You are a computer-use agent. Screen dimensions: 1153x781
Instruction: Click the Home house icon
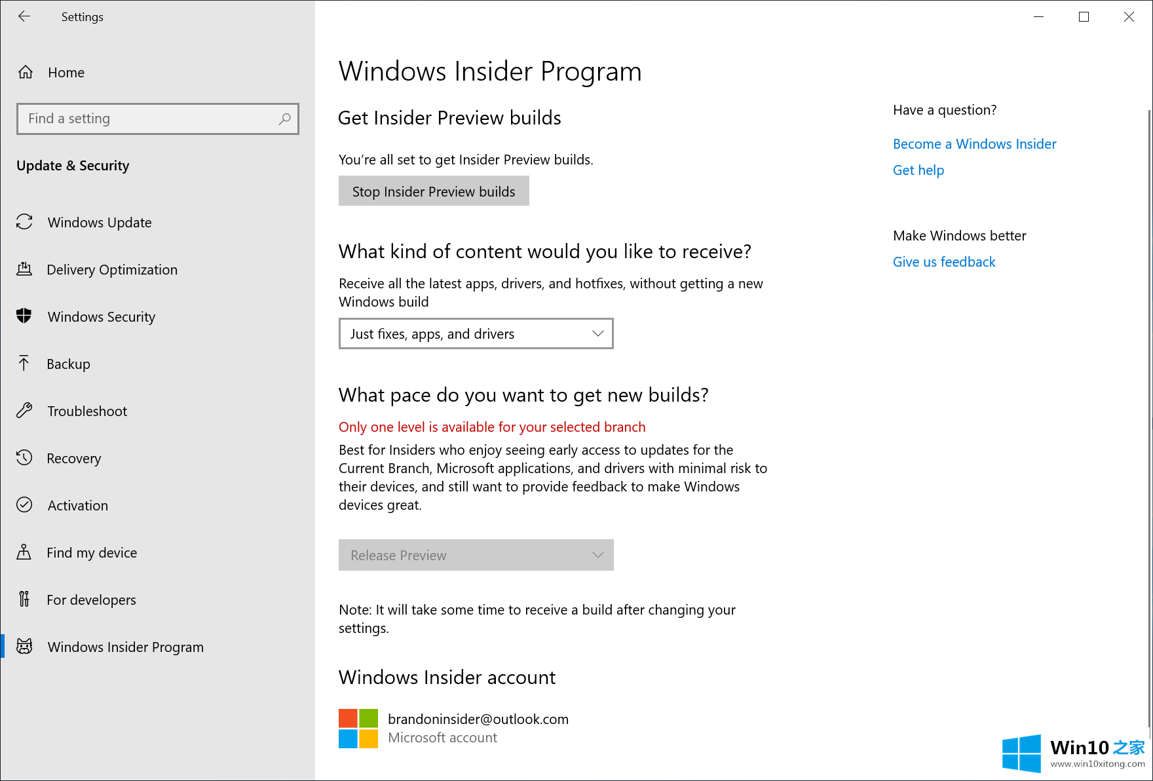[x=25, y=72]
